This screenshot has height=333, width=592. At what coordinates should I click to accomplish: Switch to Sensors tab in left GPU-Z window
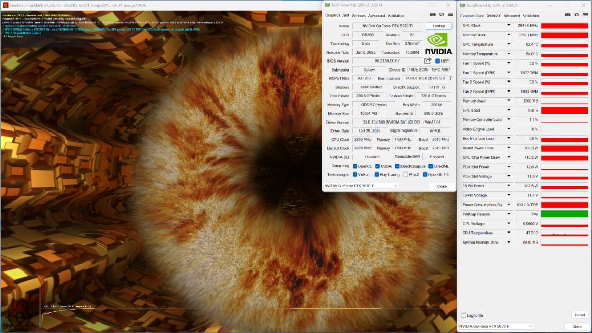[358, 16]
